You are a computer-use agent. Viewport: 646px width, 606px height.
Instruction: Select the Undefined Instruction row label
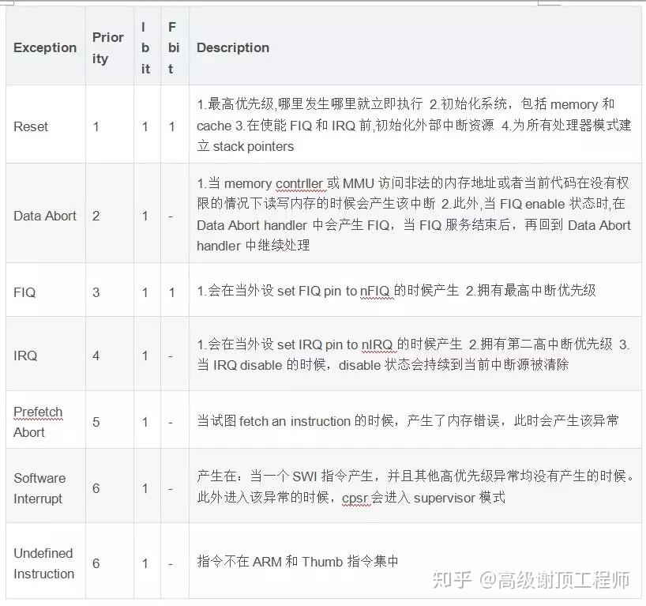(45, 563)
